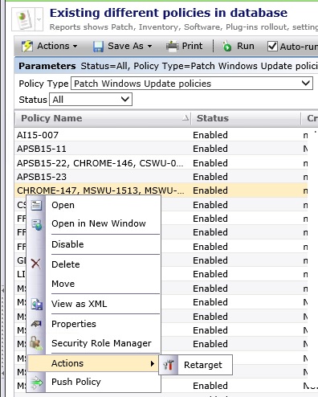This screenshot has height=397, width=318.
Task: Choose View as XML menu entry
Action: point(79,304)
